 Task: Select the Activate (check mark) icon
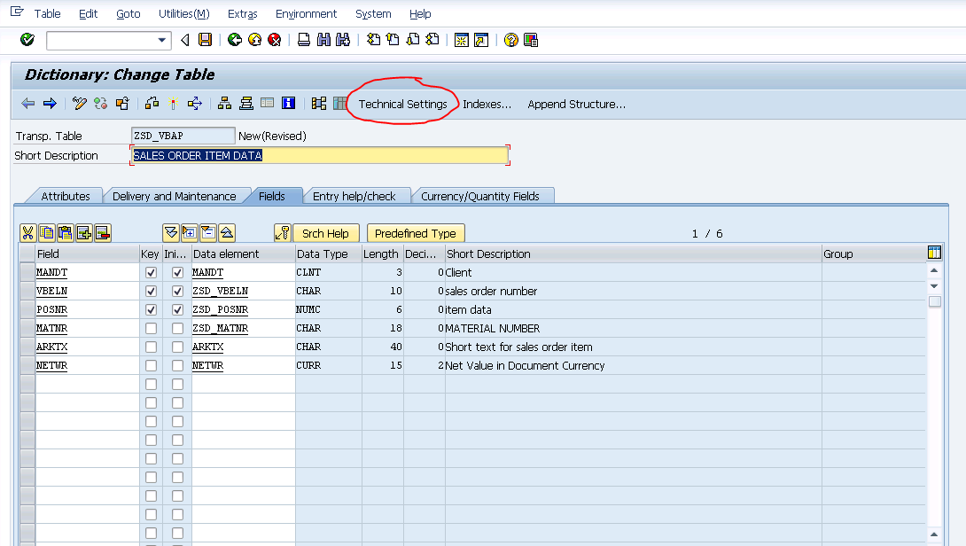pos(27,40)
